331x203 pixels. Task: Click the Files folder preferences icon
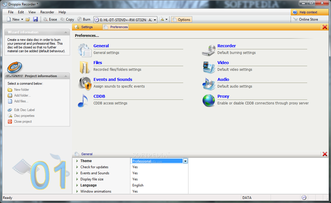pos(84,67)
